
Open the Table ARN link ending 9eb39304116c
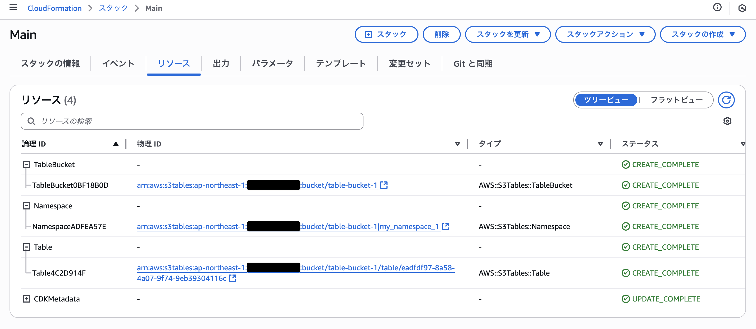(295, 273)
